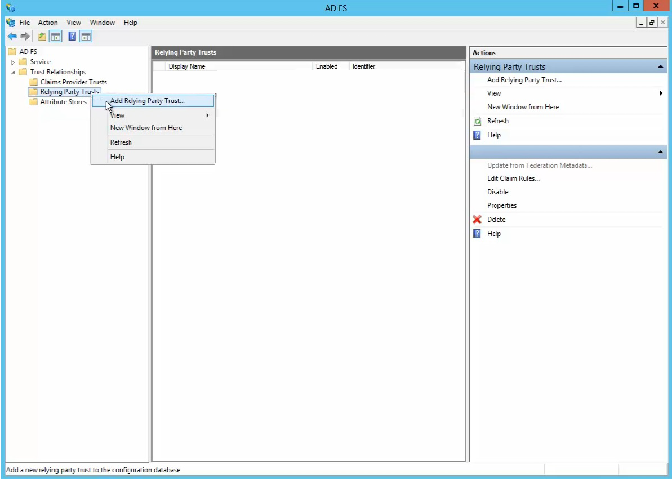
Task: Choose Add Relying Party Trust from context menu
Action: 148,101
